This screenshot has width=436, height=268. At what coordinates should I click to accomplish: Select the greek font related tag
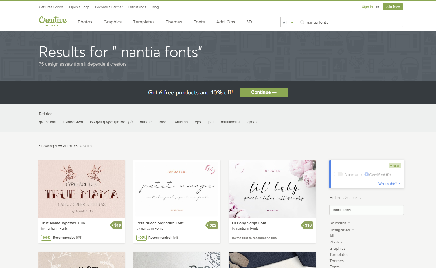coord(48,122)
